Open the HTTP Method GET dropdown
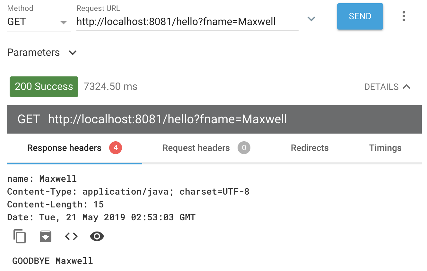Screen dimensions: 427x271 (x=39, y=22)
